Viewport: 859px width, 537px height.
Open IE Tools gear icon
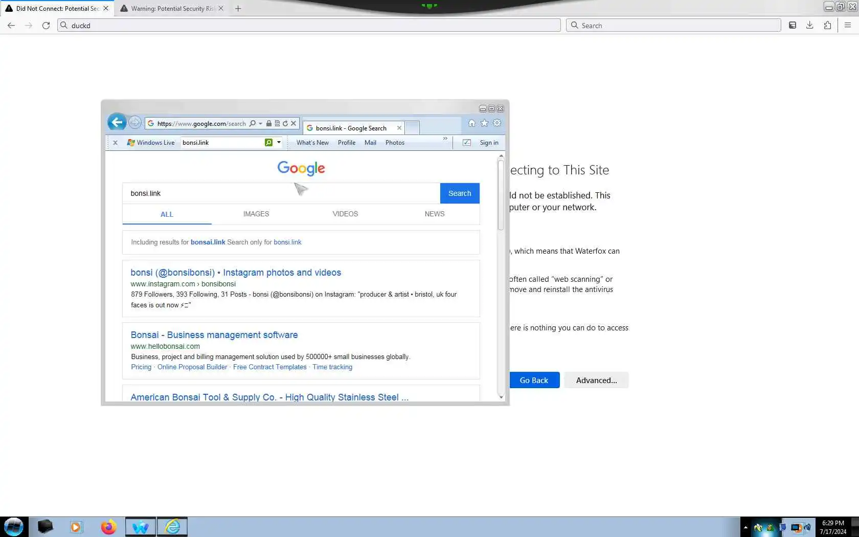[x=497, y=123]
